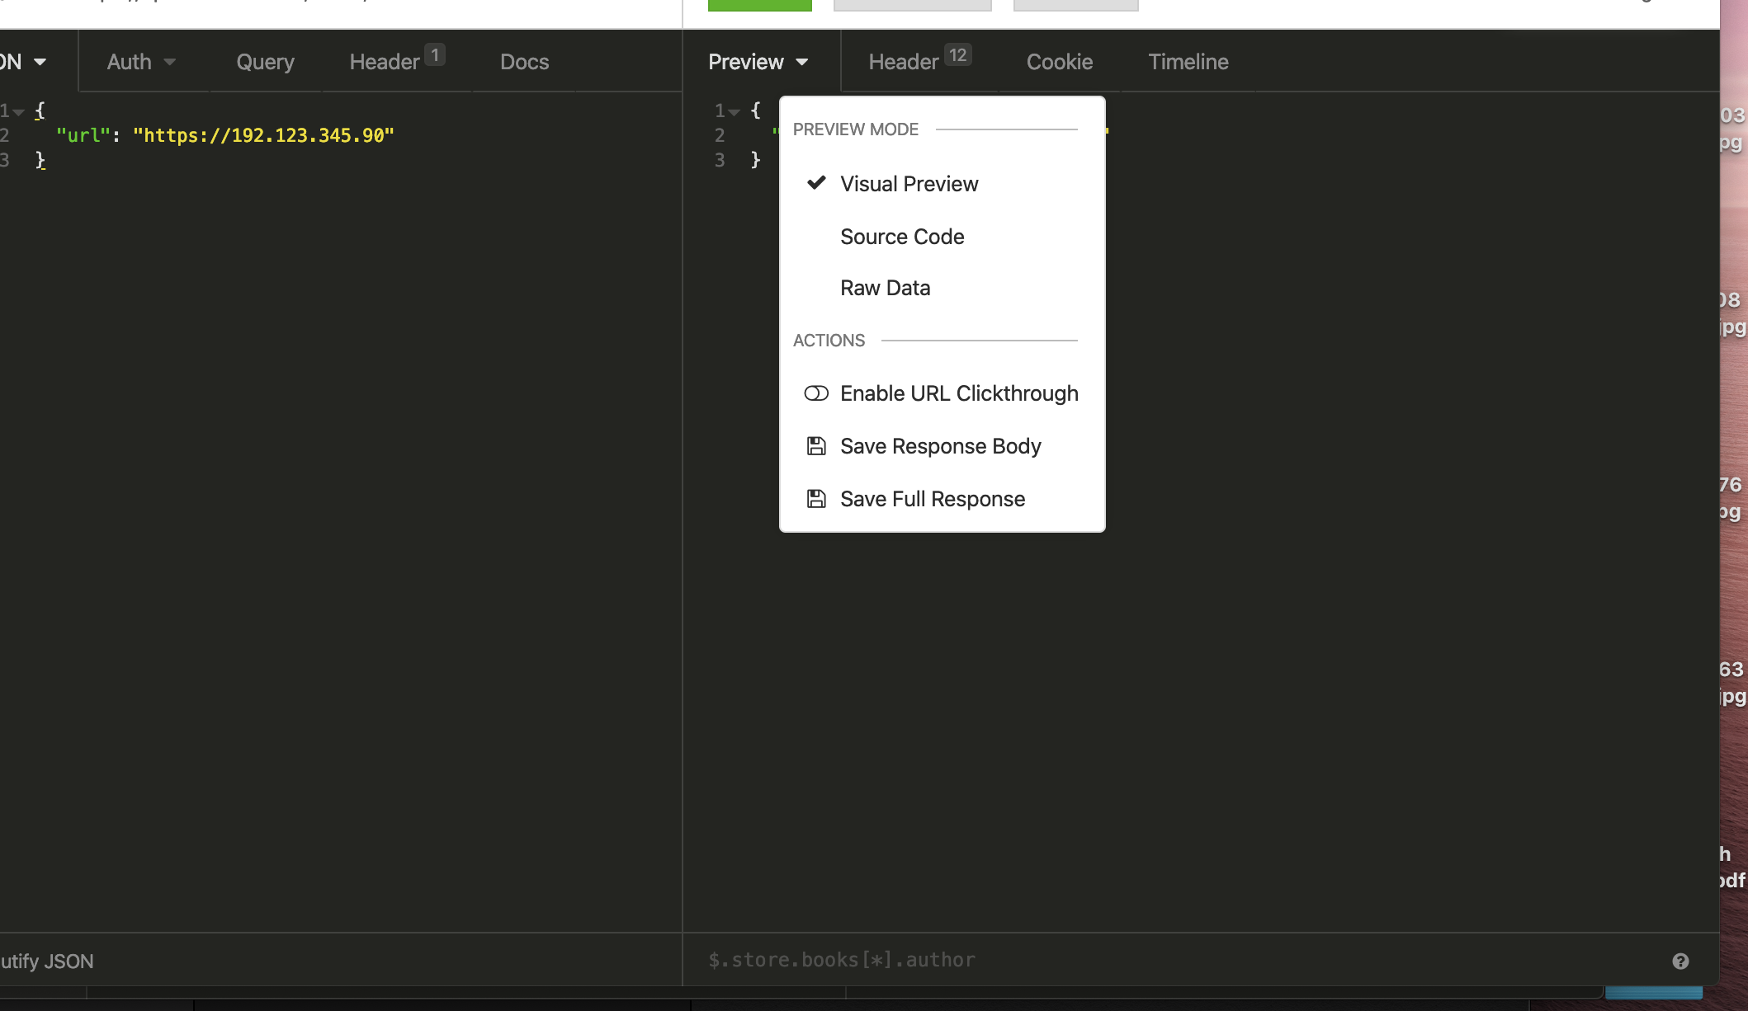Image resolution: width=1748 pixels, height=1011 pixels.
Task: Click Save Full Response
Action: coord(932,499)
